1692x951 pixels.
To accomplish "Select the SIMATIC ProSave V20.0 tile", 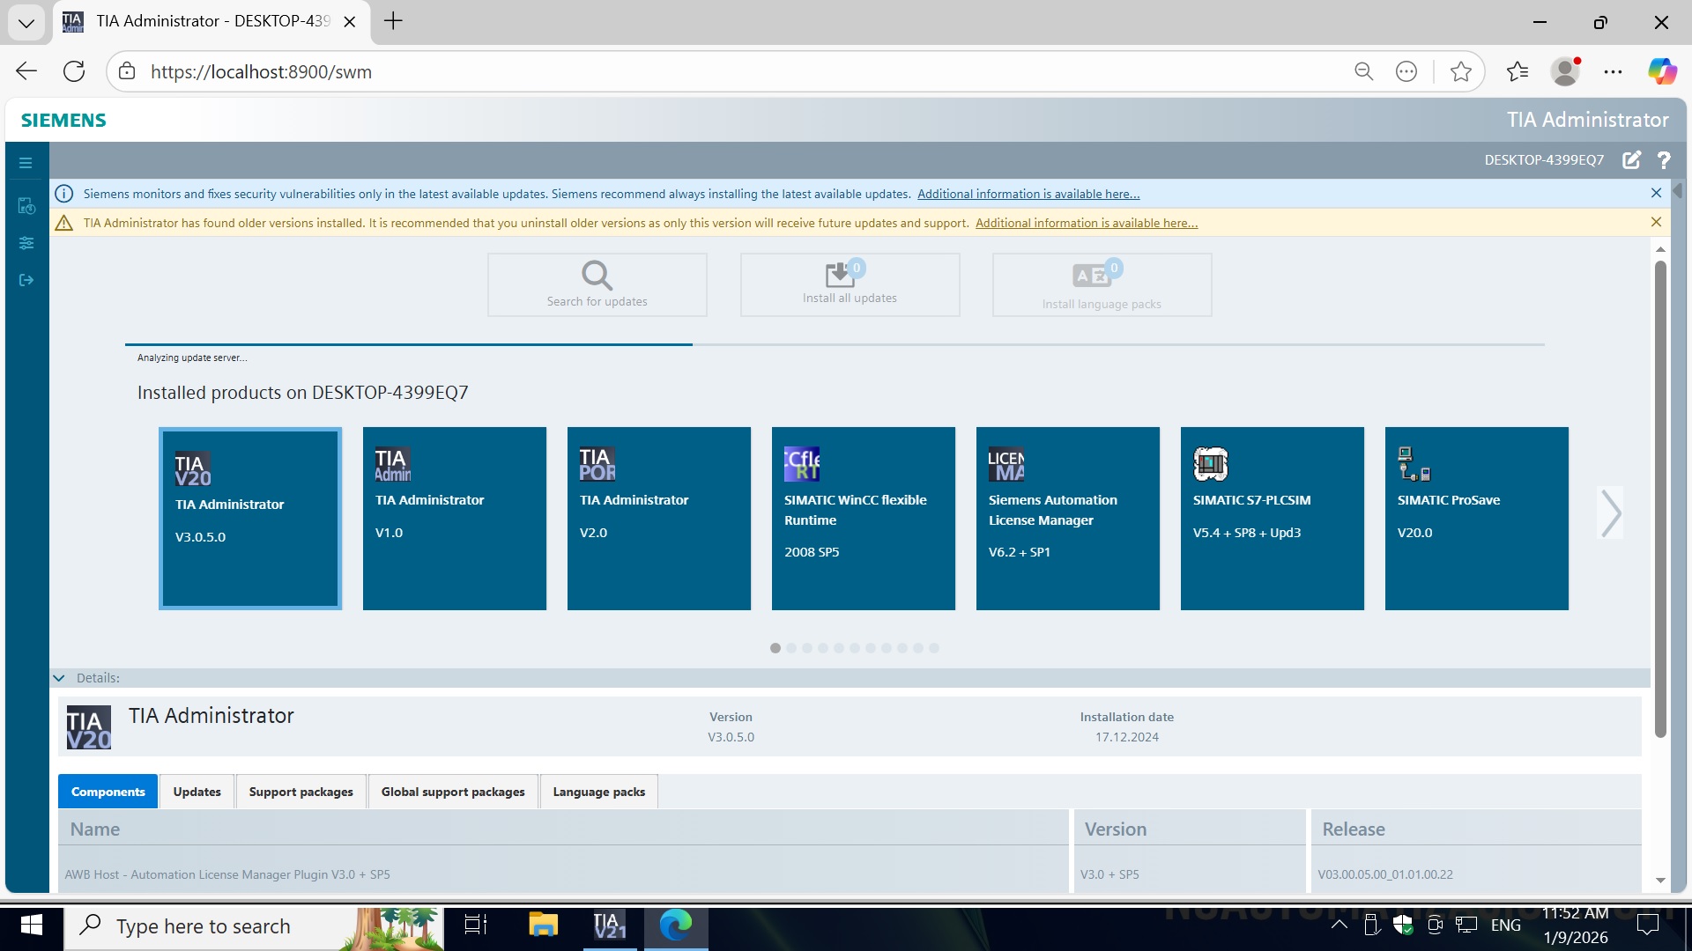I will click(x=1477, y=519).
